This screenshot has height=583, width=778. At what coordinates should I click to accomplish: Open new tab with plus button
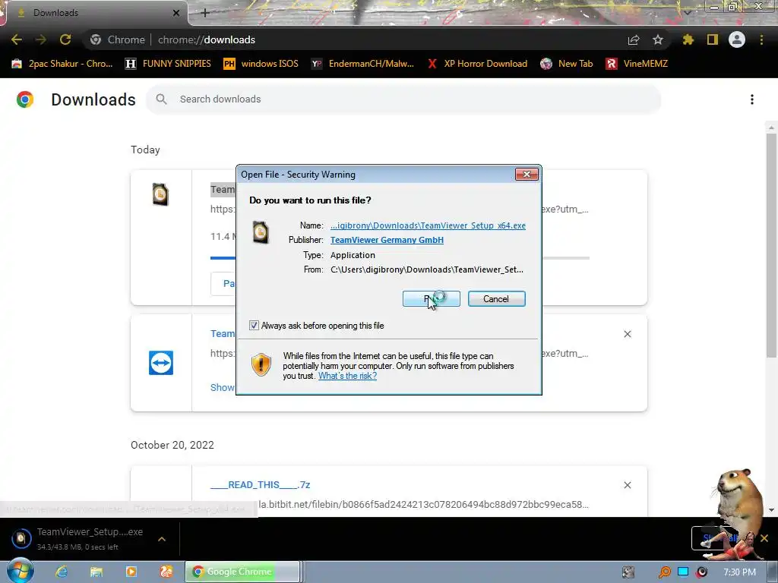click(205, 13)
